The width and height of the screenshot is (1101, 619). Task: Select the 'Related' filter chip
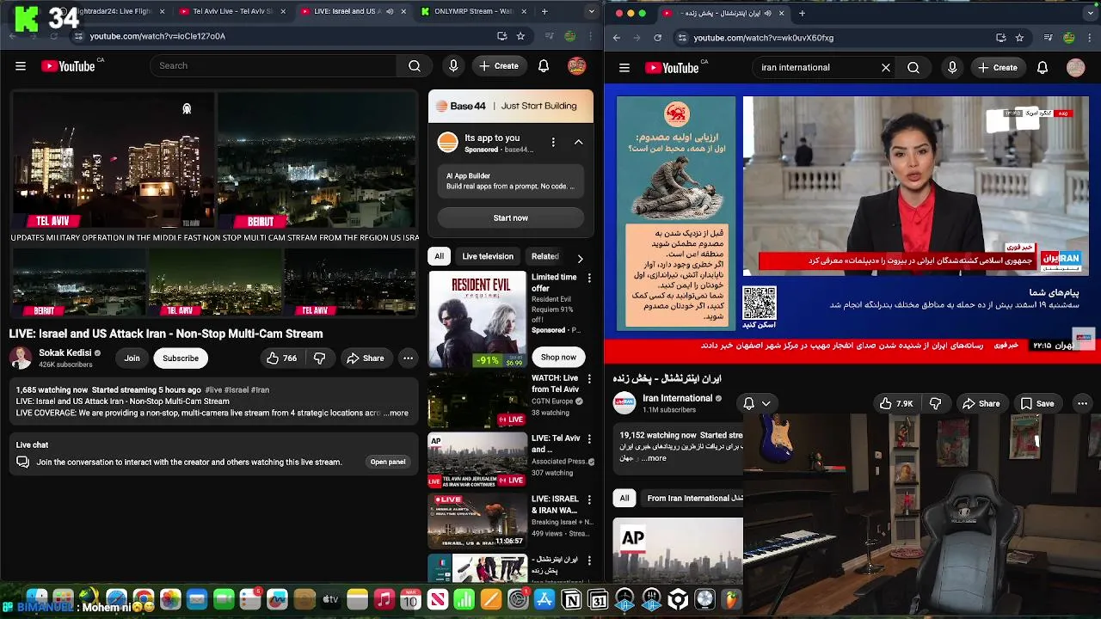545,256
